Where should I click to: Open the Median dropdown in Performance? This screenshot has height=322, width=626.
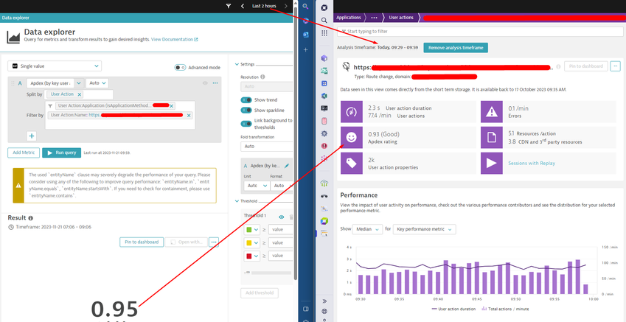pyautogui.click(x=367, y=229)
